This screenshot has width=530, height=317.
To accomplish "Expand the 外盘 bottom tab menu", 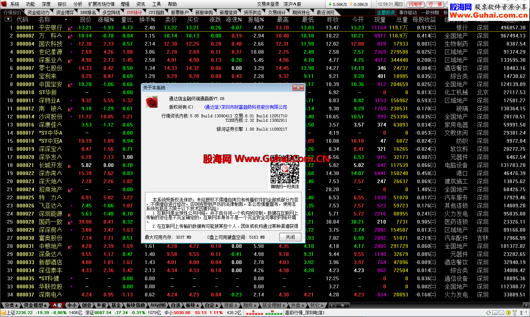I will (298, 305).
